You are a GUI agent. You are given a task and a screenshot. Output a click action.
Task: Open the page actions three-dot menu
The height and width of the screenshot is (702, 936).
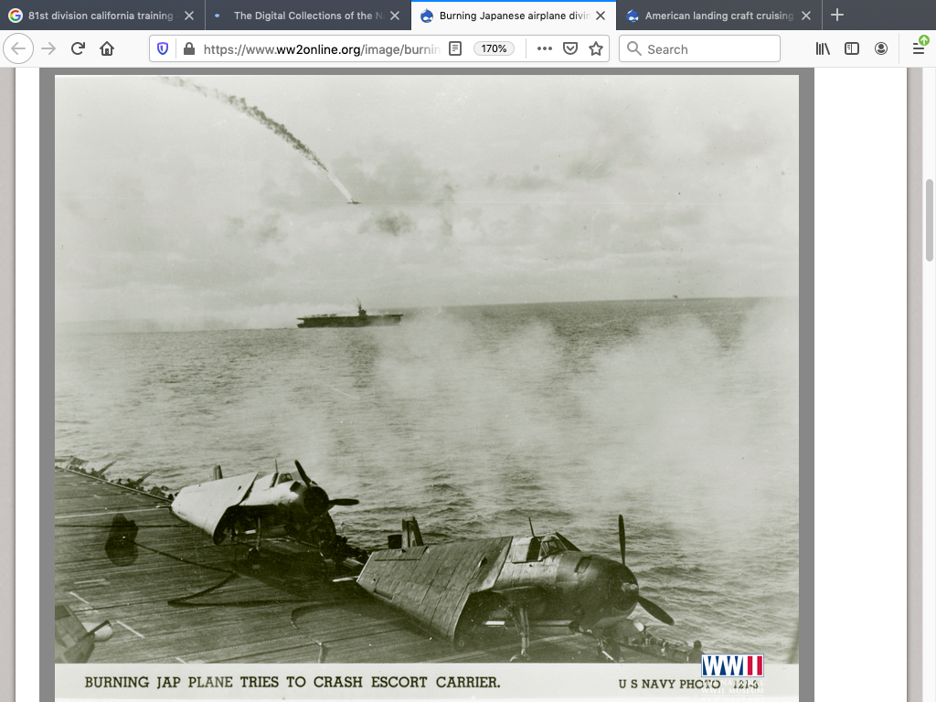click(545, 49)
